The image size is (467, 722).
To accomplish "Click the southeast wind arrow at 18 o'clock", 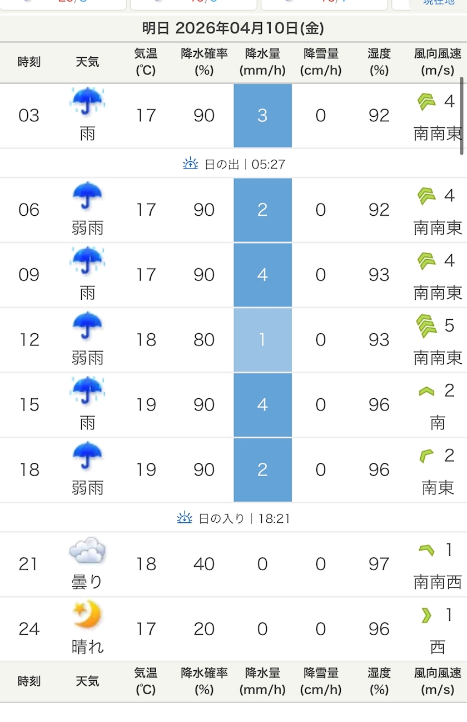I will click(x=426, y=456).
